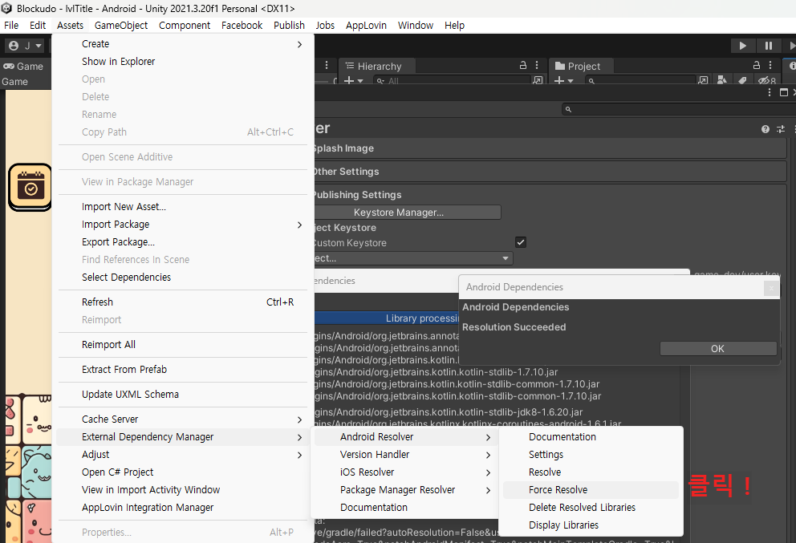
Task: Close the Android Dependencies dialog
Action: tap(771, 288)
